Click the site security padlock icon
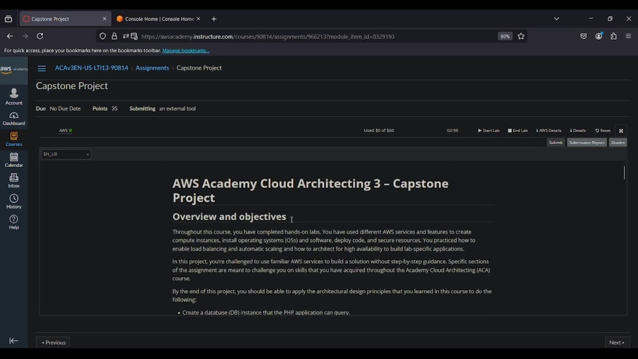638x359 pixels. point(114,36)
